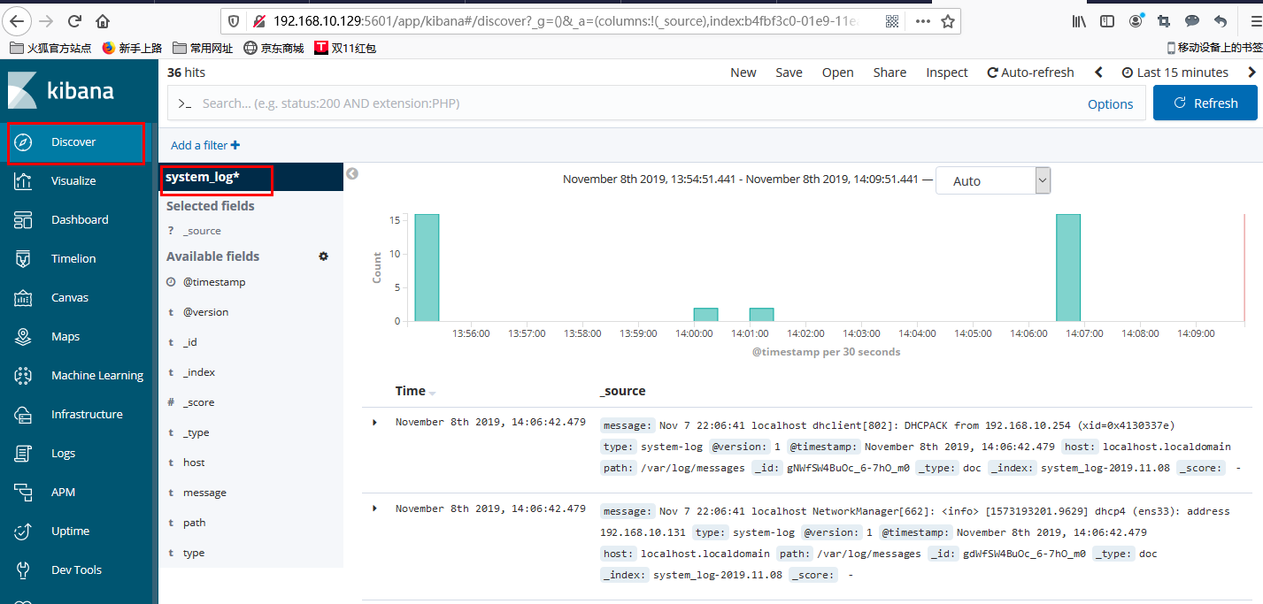Open the APM icon
This screenshot has width=1263, height=604.
click(24, 493)
